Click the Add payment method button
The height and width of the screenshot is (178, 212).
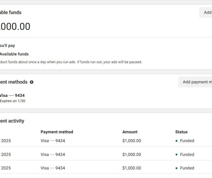coord(195,82)
